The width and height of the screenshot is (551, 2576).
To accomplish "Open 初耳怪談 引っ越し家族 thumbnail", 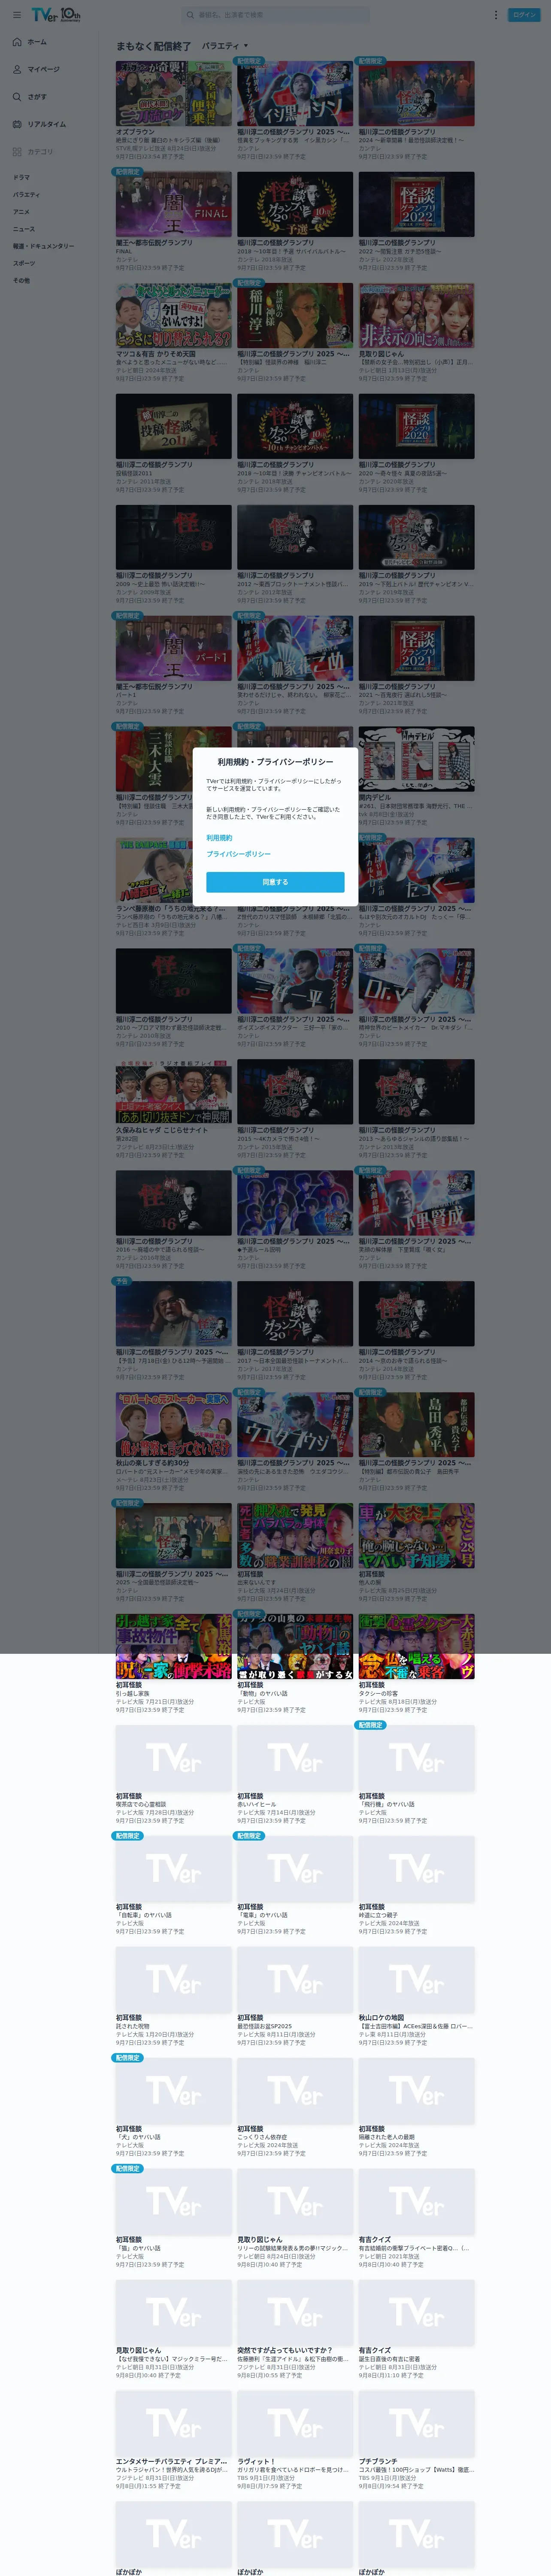I will (x=173, y=1646).
